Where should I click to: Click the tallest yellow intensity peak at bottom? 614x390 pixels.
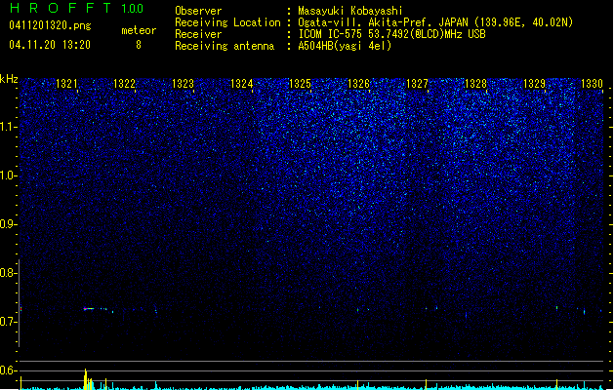(x=85, y=379)
